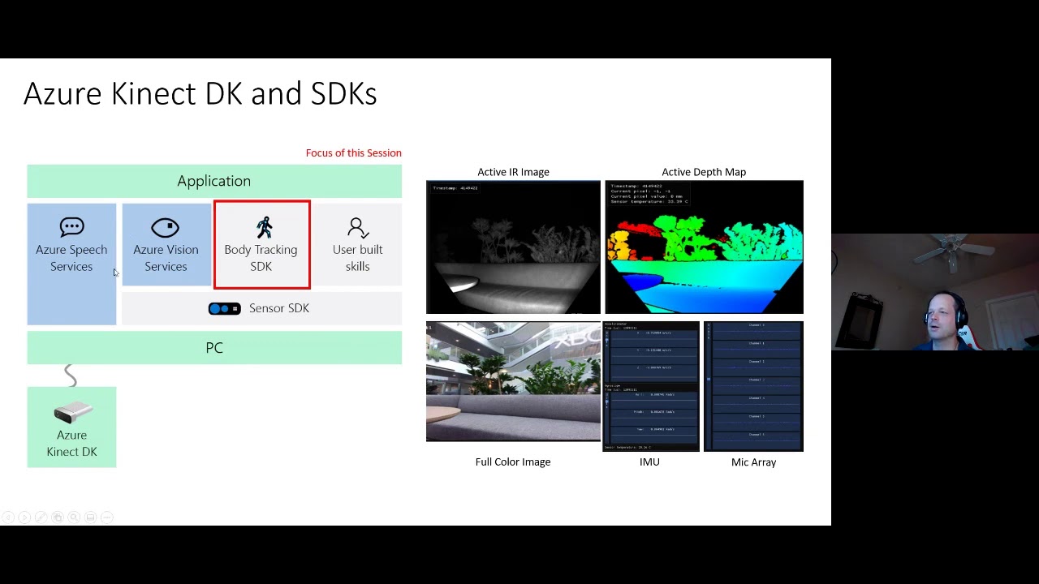Click the Azure Kinect DK label
The width and height of the screenshot is (1039, 584).
tap(71, 444)
